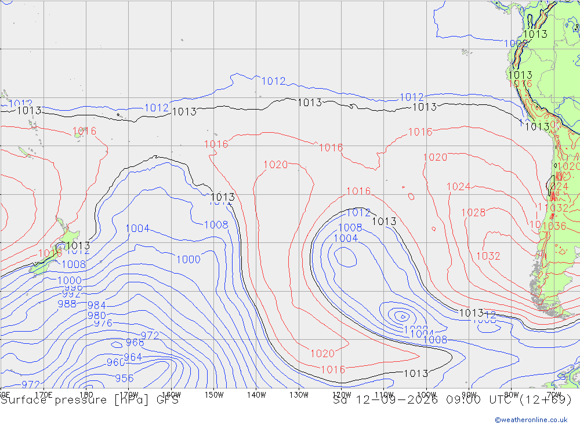Click the 964 isobar label
The image size is (580, 425).
click(132, 357)
